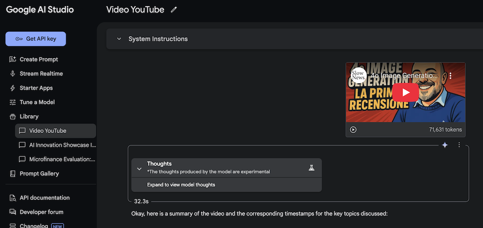Open the response's three-dot options menu
The width and height of the screenshot is (483, 228).
(459, 145)
